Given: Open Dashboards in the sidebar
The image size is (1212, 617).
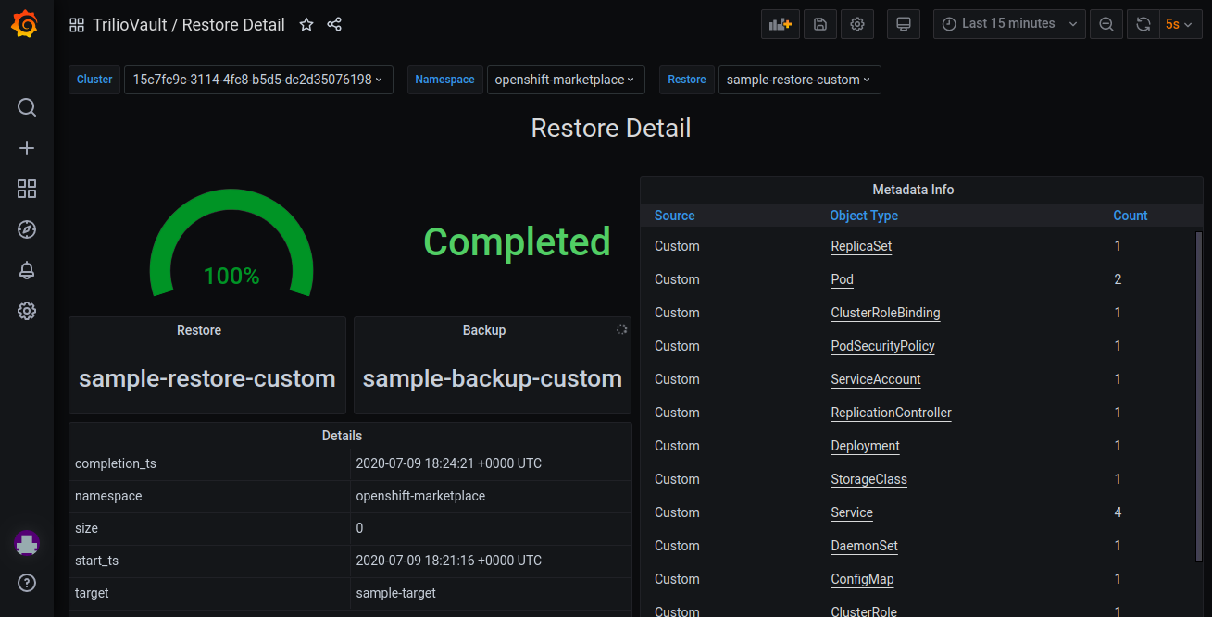Looking at the screenshot, I should click(x=27, y=189).
